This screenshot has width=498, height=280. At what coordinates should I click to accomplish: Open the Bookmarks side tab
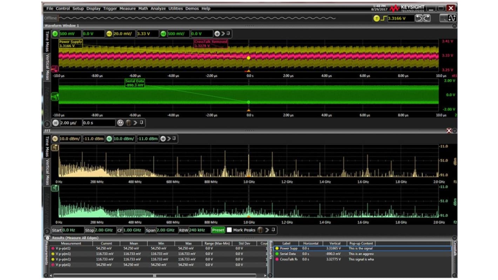[x=270, y=250]
